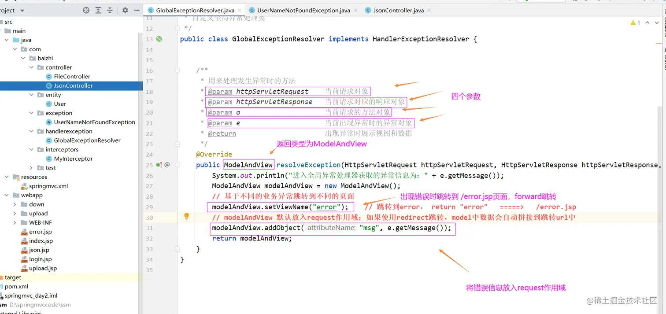Collapse the entity package
The height and width of the screenshot is (314, 666).
(31, 95)
